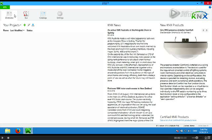Viewport: 212px width, 140px height.
Task: Click the green ETS menu button
Action: pyautogui.click(x=5, y=7)
